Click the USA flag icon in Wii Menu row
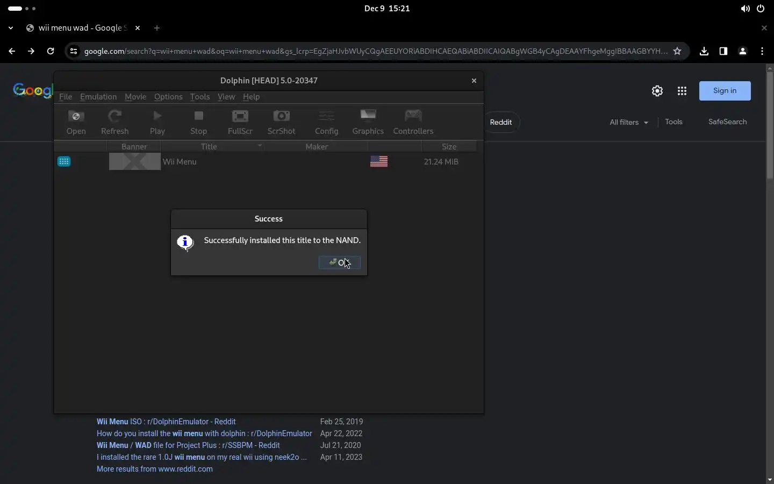The image size is (774, 484). (x=379, y=161)
